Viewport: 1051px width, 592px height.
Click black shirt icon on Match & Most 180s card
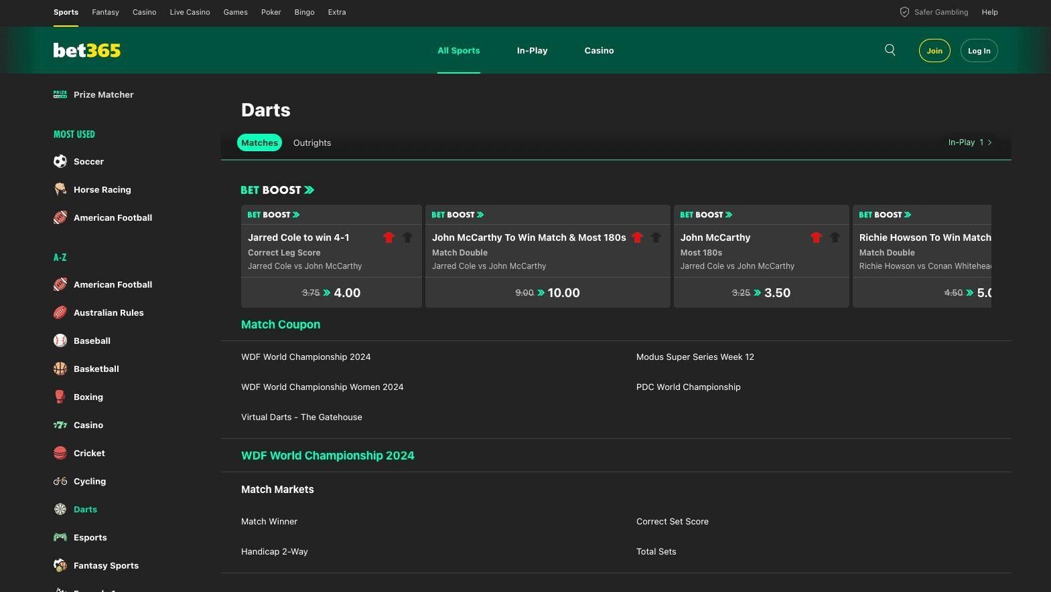pos(656,237)
